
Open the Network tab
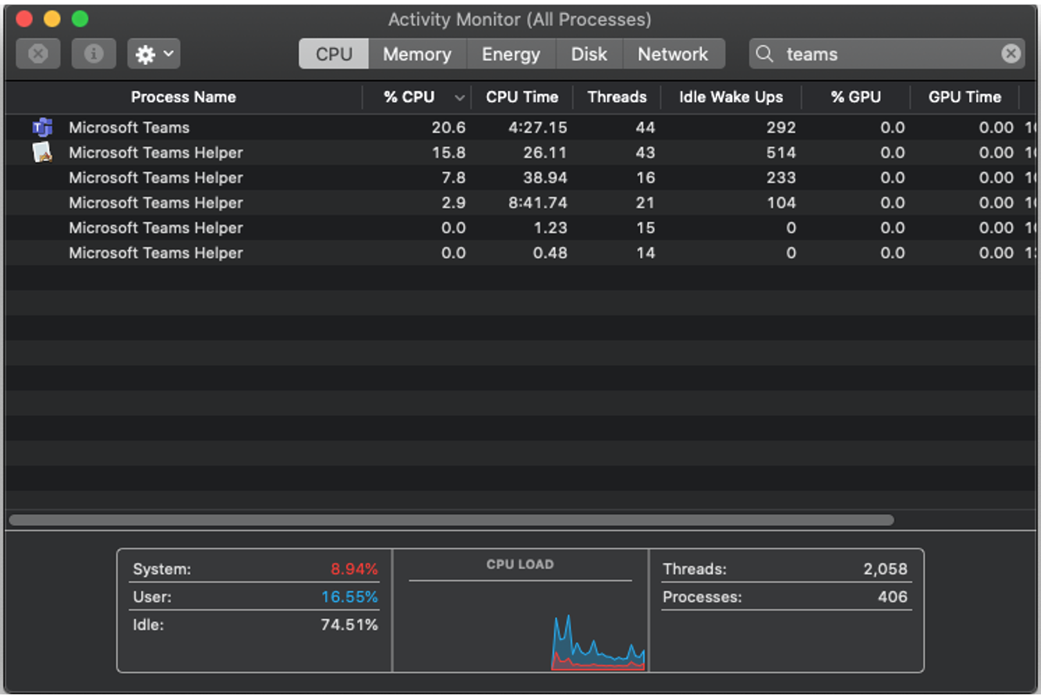tap(673, 54)
